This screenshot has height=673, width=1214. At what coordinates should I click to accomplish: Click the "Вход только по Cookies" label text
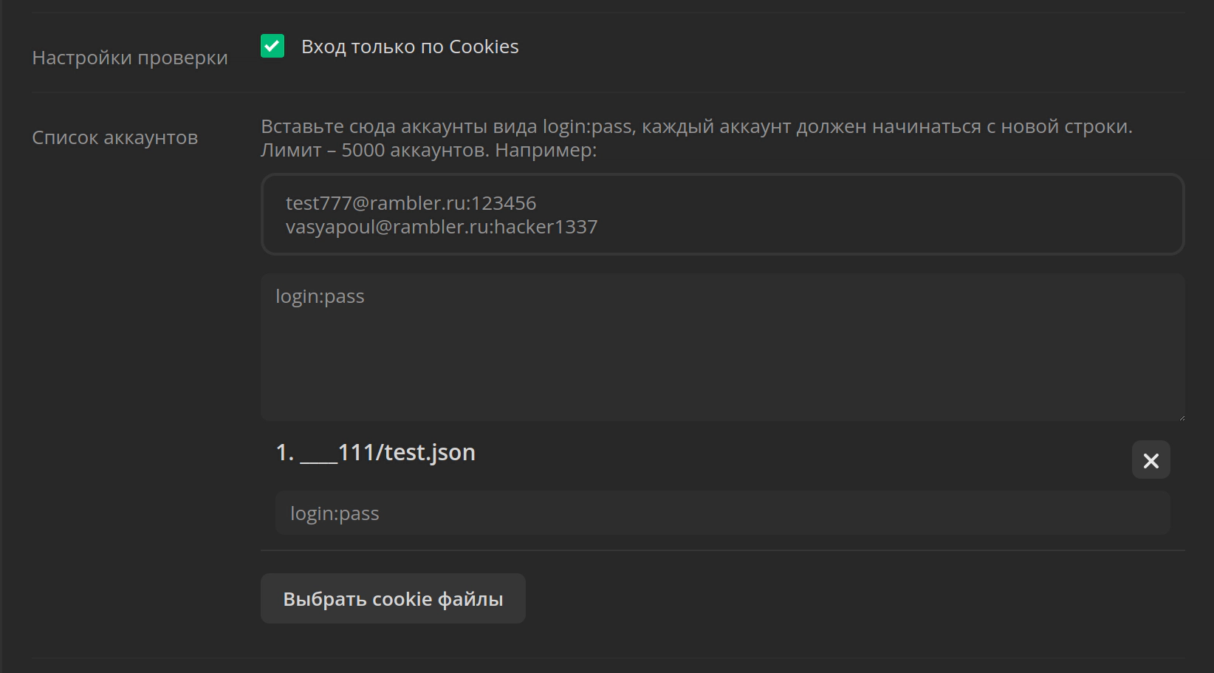pos(409,47)
